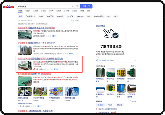Open the tower equipment thumbnail in second result
This screenshot has width=165, height=115.
(x=25, y=50)
